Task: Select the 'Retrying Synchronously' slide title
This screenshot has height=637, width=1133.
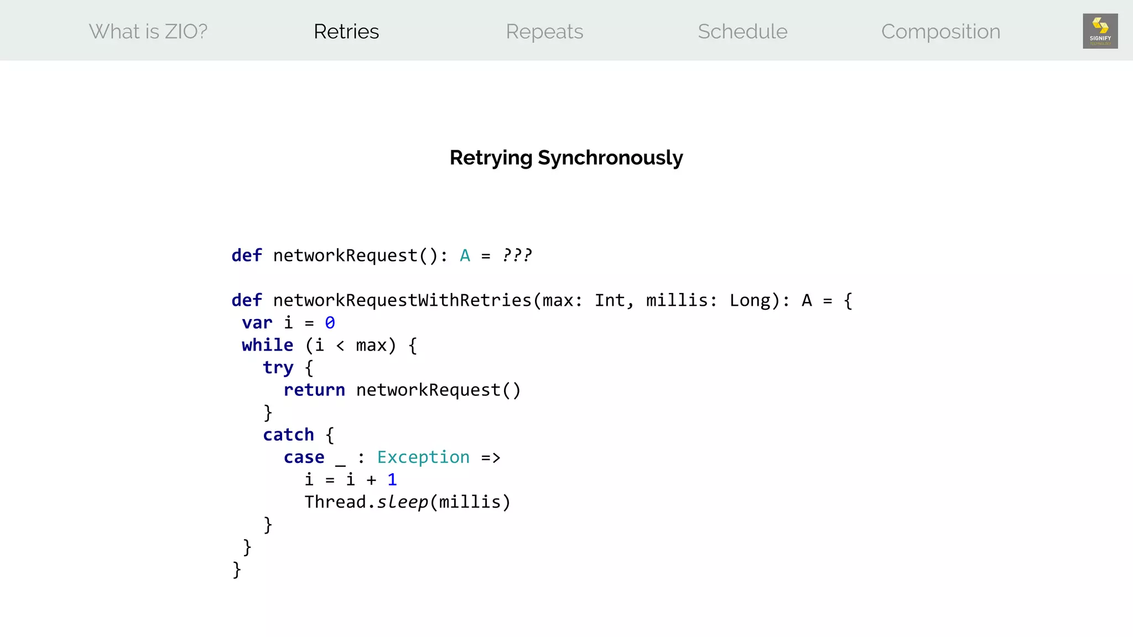Action: [x=566, y=158]
